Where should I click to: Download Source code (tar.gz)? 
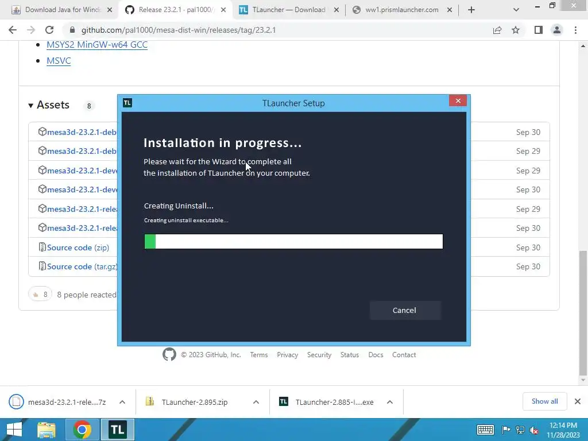[x=82, y=266]
